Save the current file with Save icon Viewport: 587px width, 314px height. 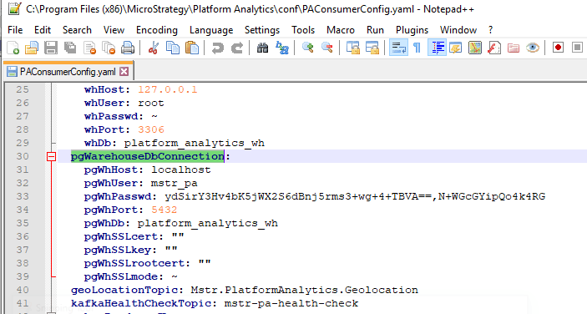pos(51,48)
